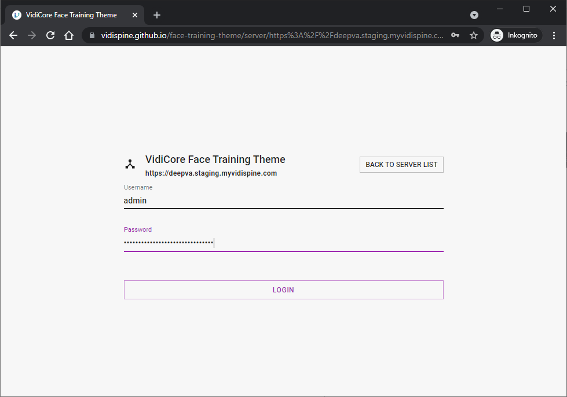Expand the tab search dropdown arrow
This screenshot has width=567, height=397.
coord(474,15)
